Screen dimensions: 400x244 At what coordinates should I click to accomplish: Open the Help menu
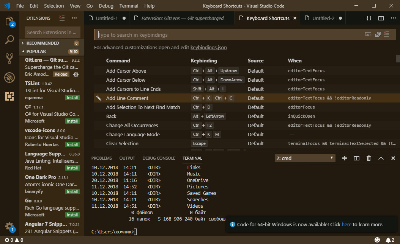click(149, 6)
